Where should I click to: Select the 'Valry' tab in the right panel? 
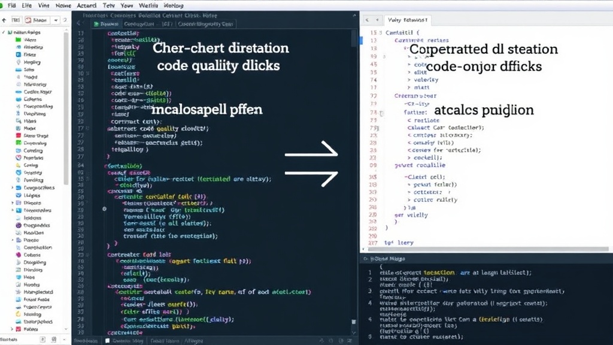pos(407,20)
